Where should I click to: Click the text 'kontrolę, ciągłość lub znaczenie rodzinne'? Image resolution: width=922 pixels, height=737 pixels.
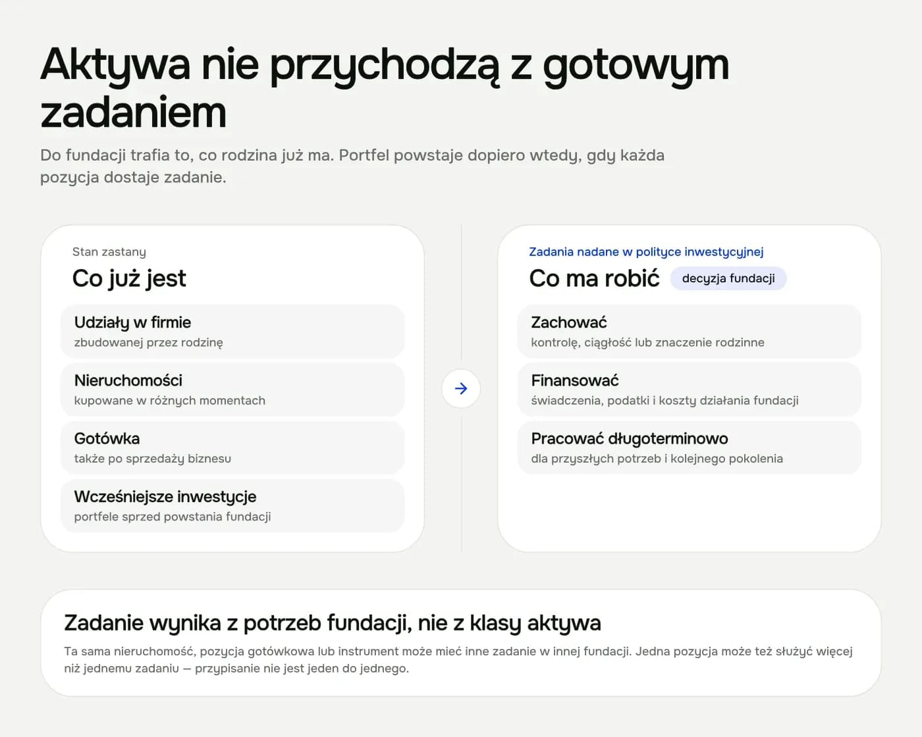pos(648,343)
